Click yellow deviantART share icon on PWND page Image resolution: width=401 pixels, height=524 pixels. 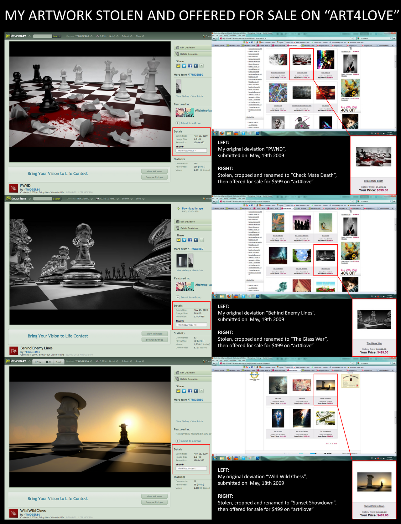coord(178,66)
